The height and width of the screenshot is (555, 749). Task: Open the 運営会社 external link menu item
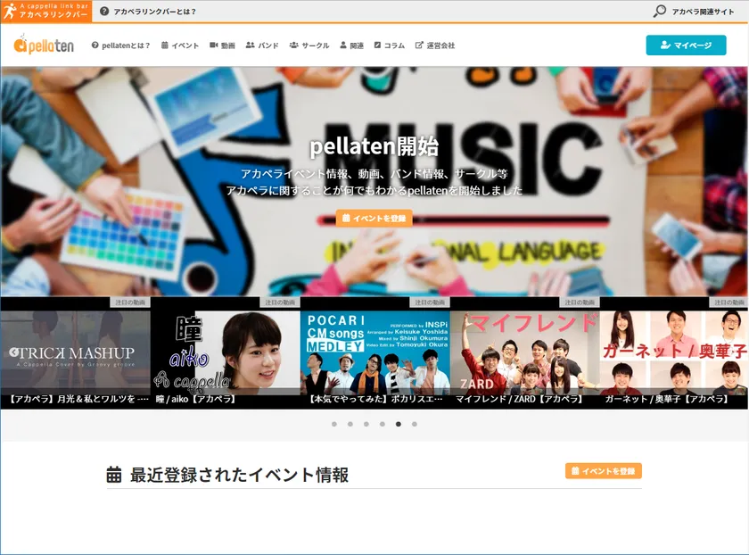click(435, 46)
